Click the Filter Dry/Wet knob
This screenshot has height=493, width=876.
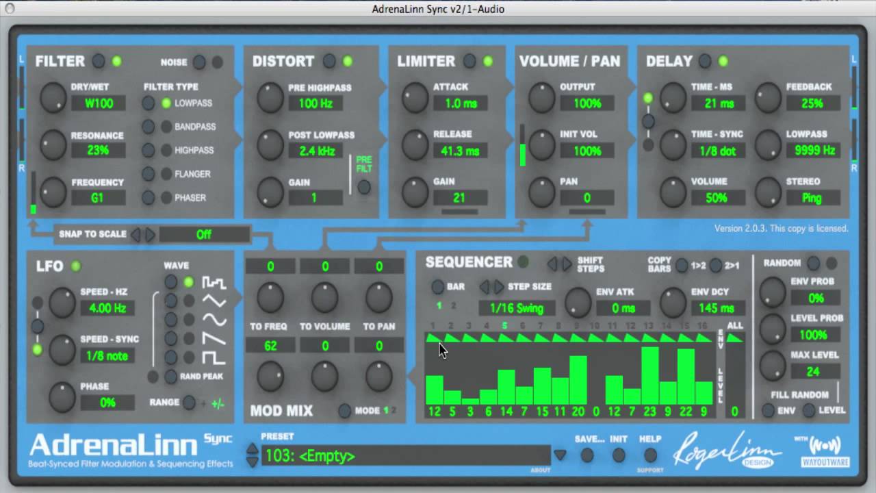(53, 99)
